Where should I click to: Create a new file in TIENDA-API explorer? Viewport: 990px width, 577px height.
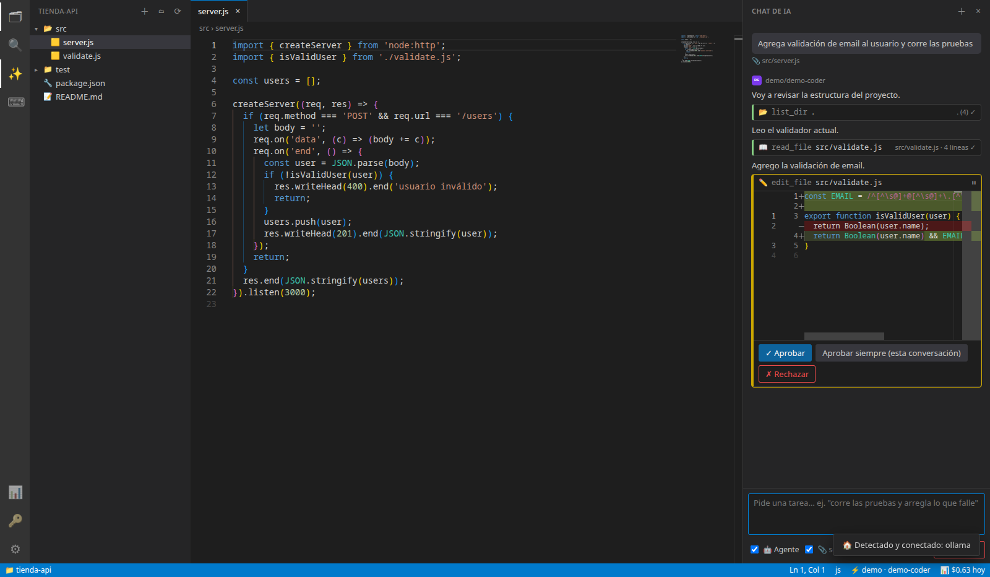[x=145, y=11]
